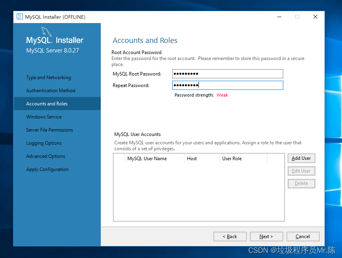Click the MySQL User Accounts section label
Screen dimensions: 342x258
tap(137, 134)
